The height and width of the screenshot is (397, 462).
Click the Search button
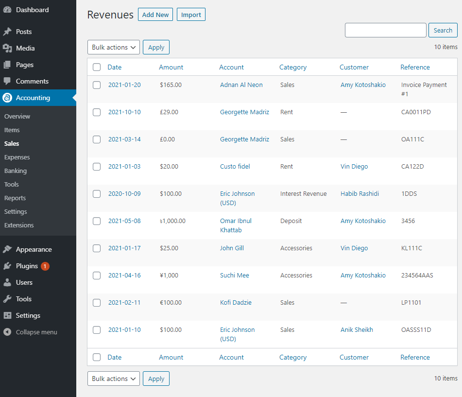443,30
